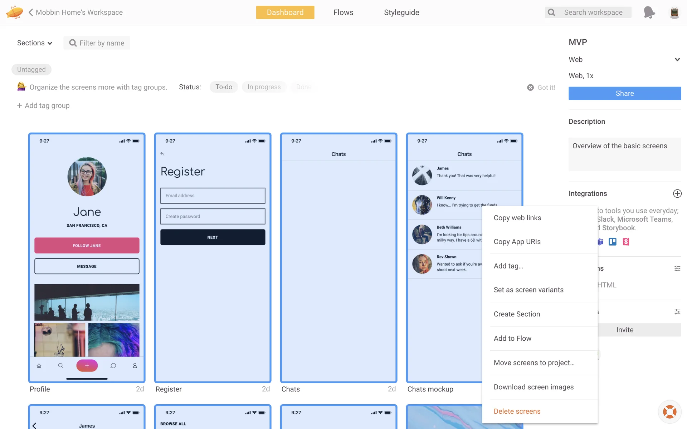Toggle the In progress status tag
This screenshot has height=429, width=687.
point(264,87)
